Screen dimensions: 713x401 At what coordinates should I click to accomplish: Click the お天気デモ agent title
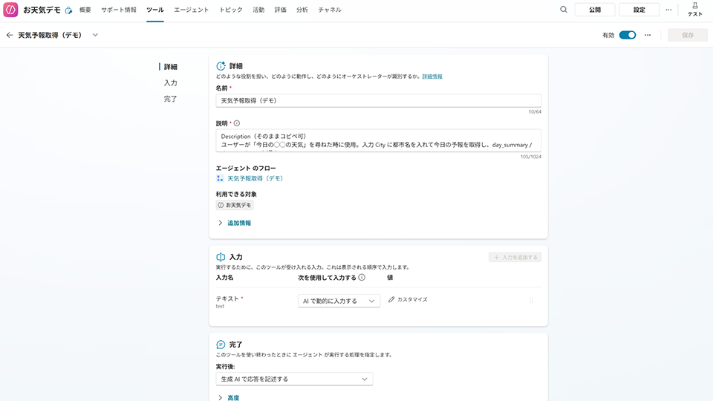coord(42,10)
